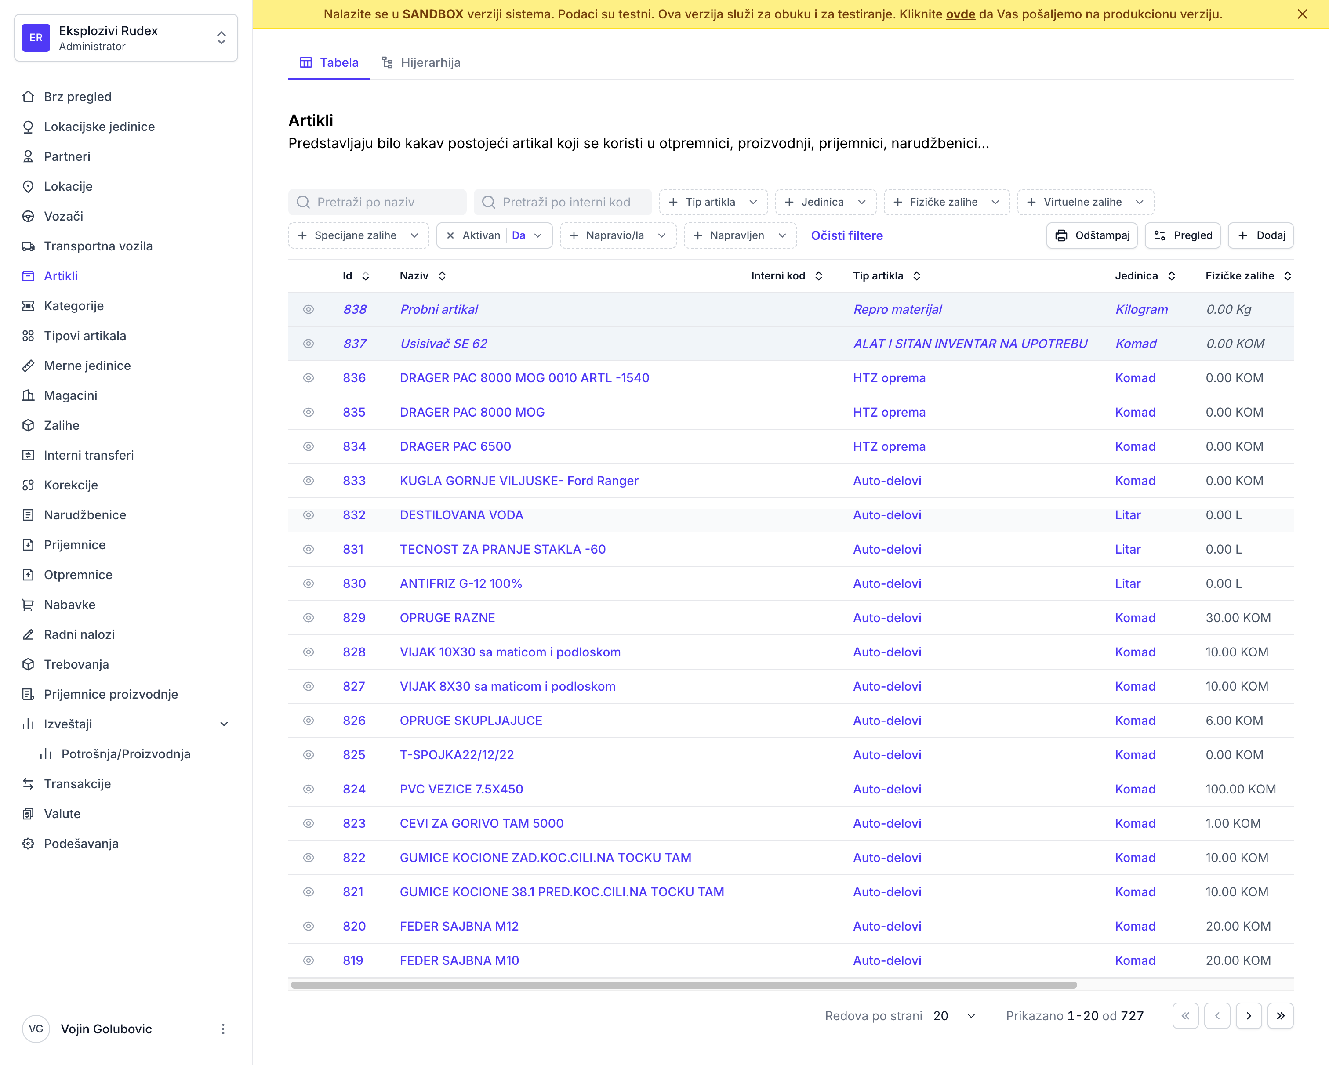Click the horizontal table scrollbar
Image resolution: width=1329 pixels, height=1065 pixels.
click(x=683, y=985)
